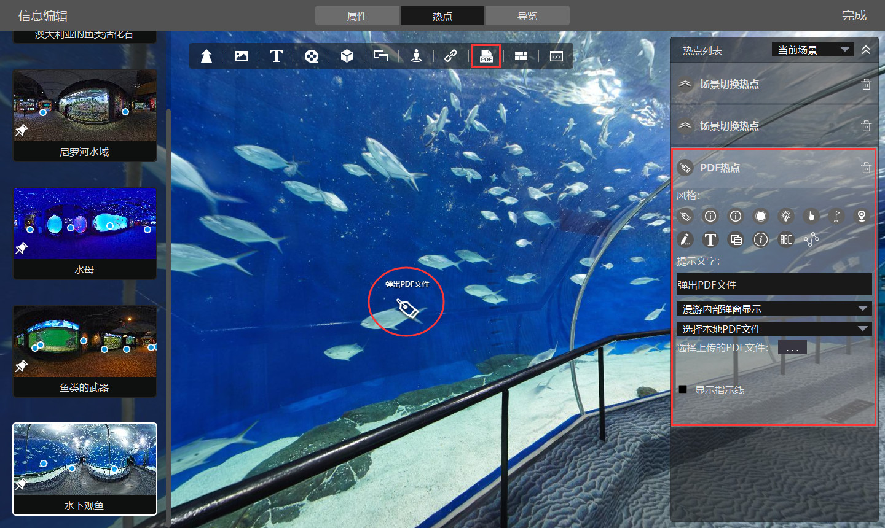Choose the film reel video hotspot tool
Image resolution: width=885 pixels, height=528 pixels.
click(x=312, y=56)
